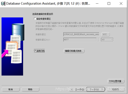Open 文件位置变量 dialog
The image size is (128, 94).
click(x=116, y=81)
